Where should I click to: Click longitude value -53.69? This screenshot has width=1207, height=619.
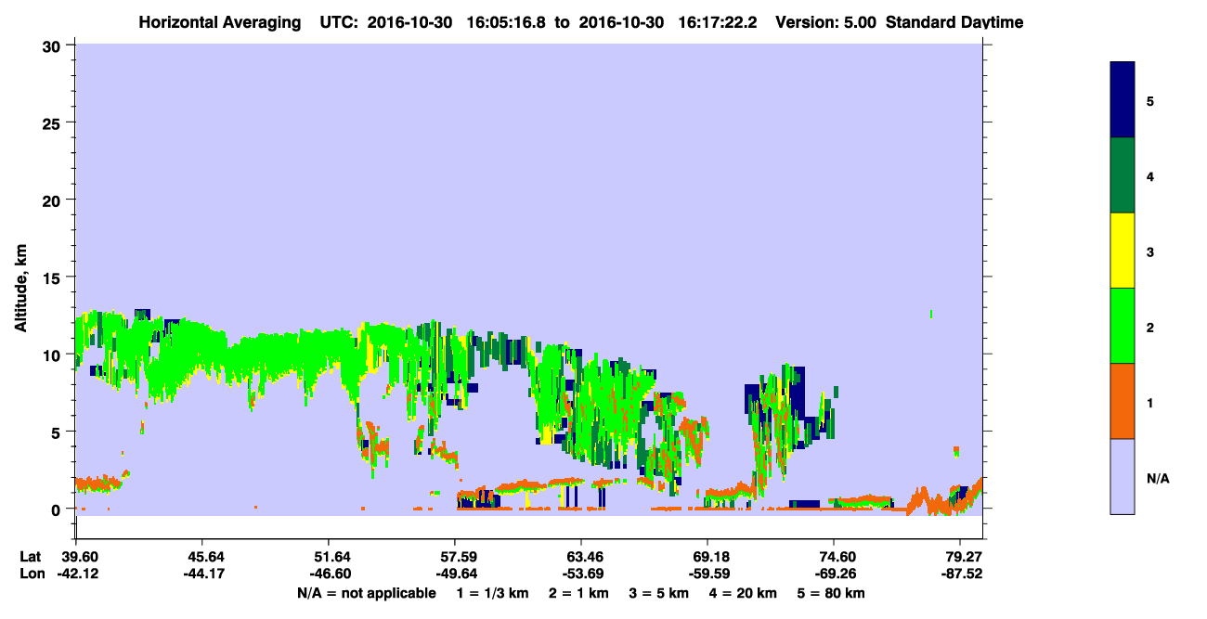581,574
